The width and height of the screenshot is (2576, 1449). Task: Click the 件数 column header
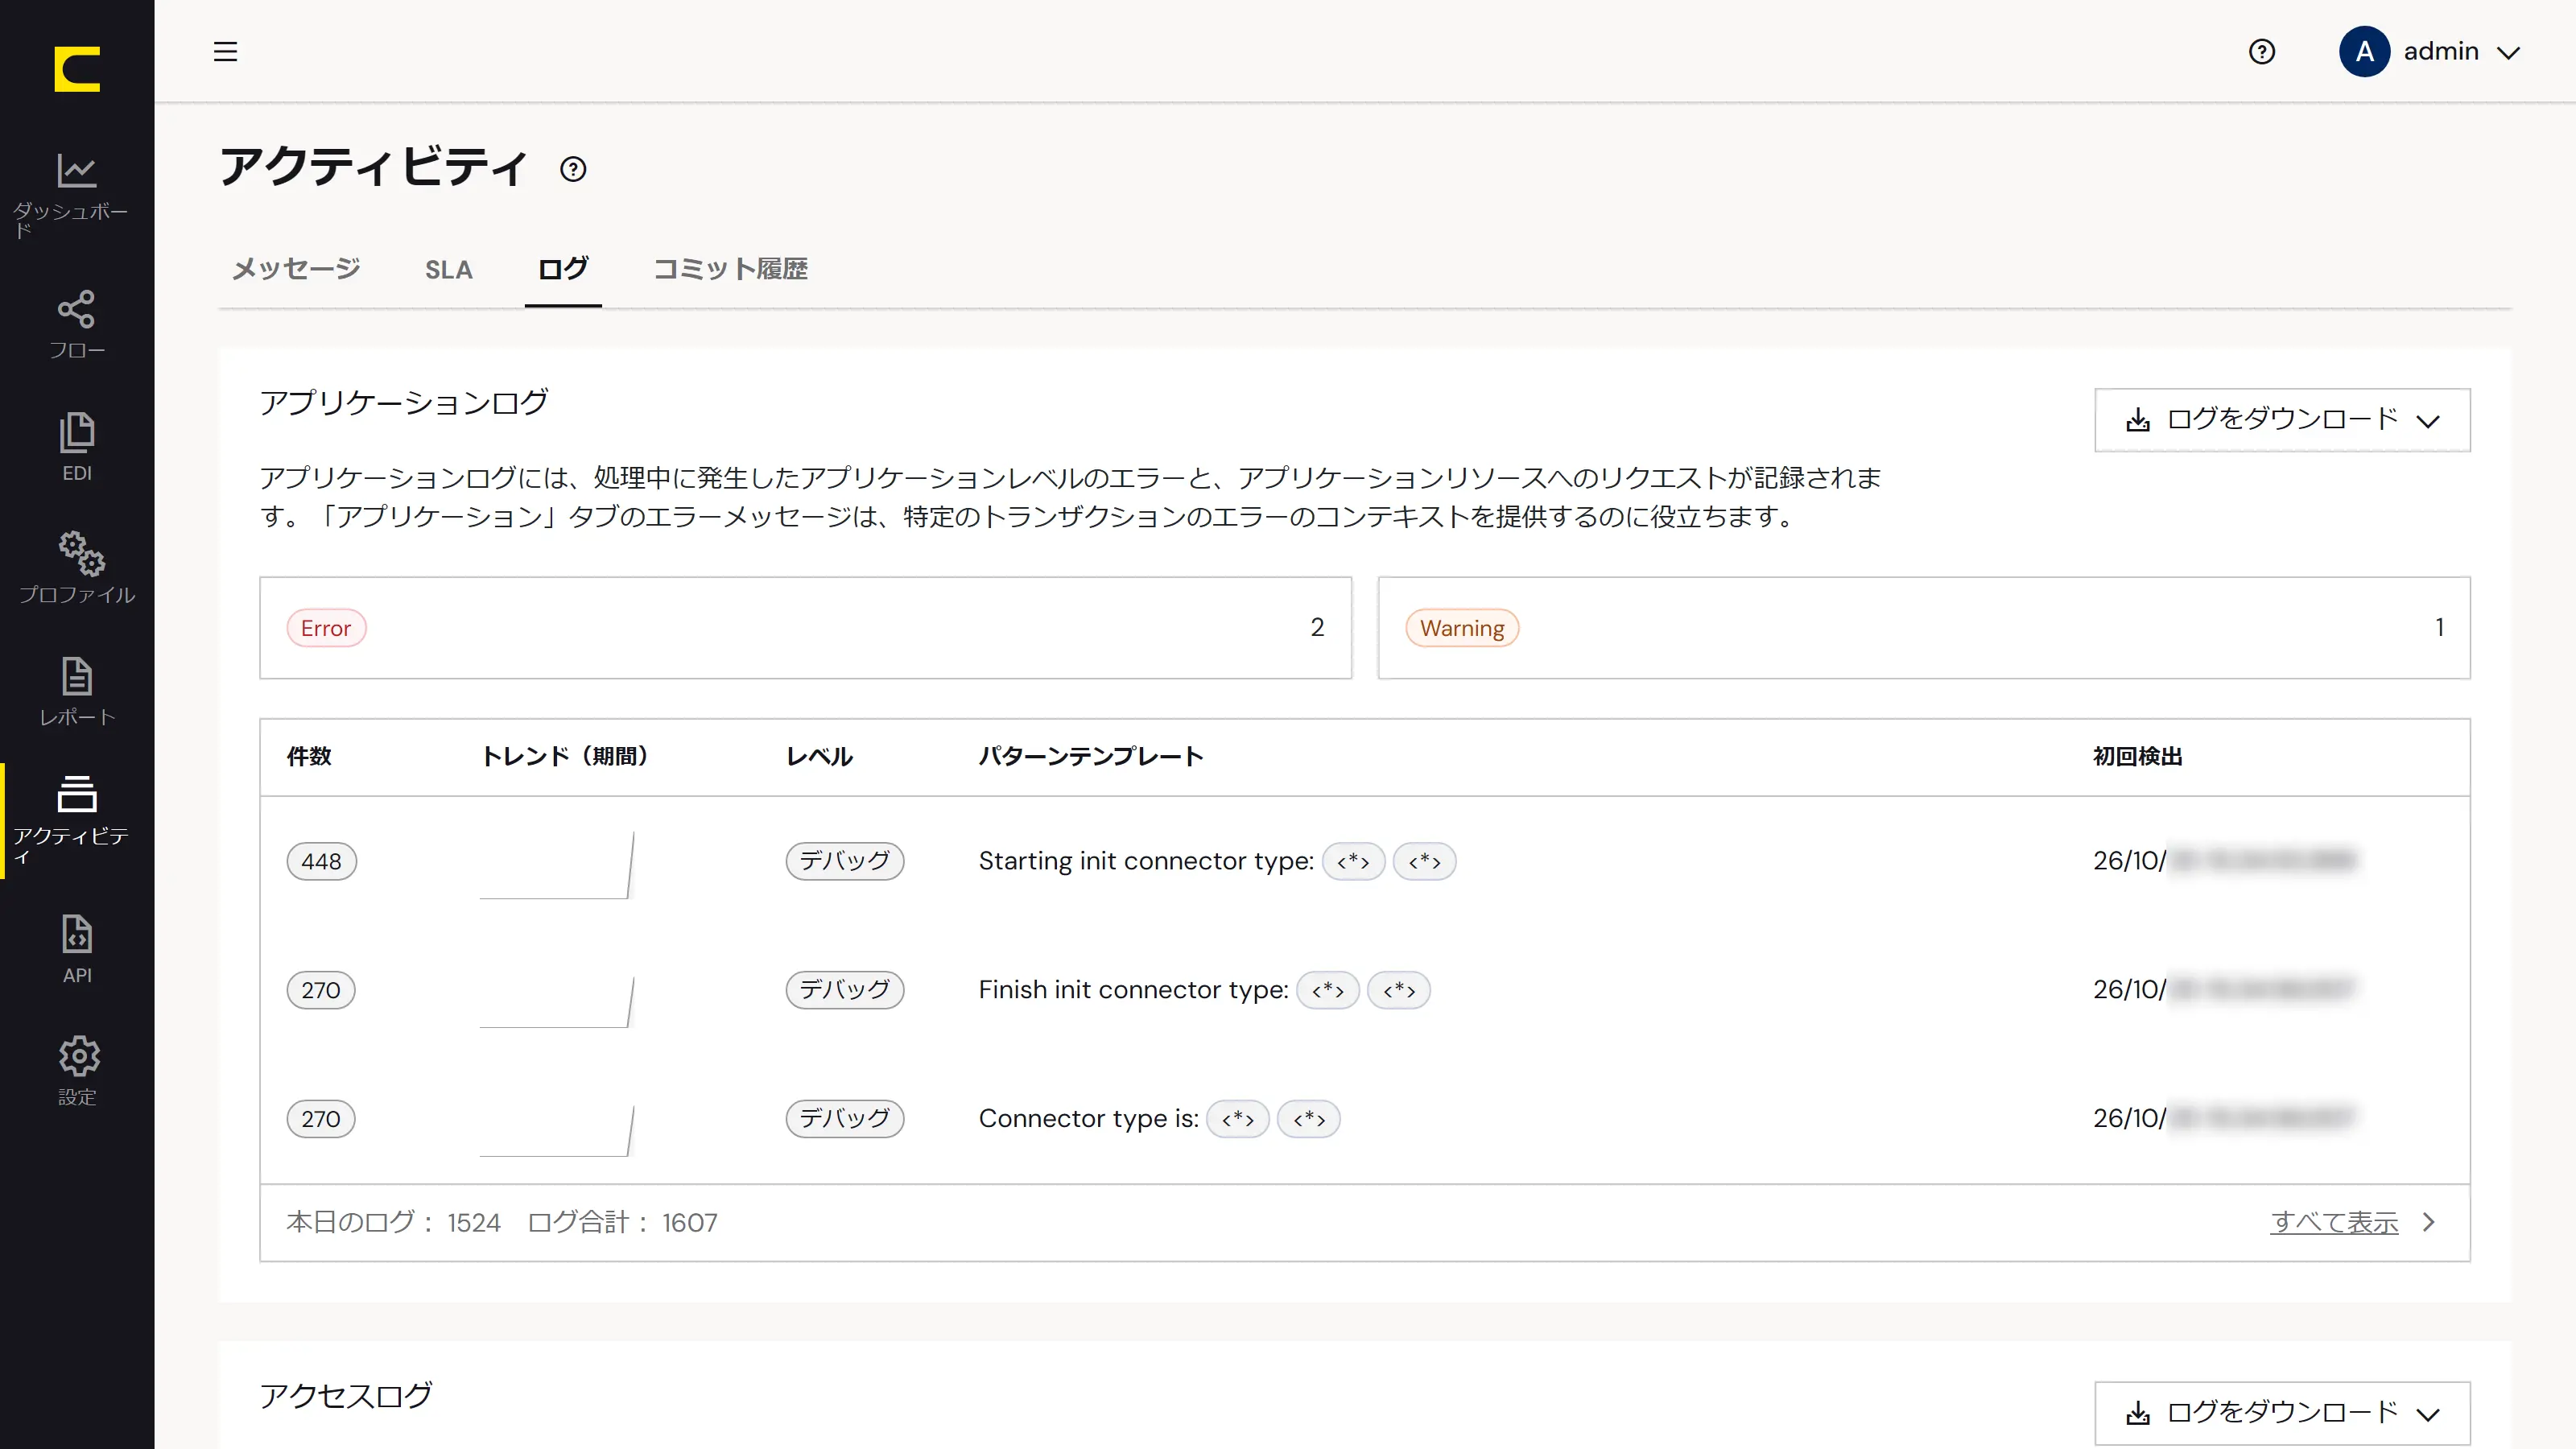(x=309, y=757)
